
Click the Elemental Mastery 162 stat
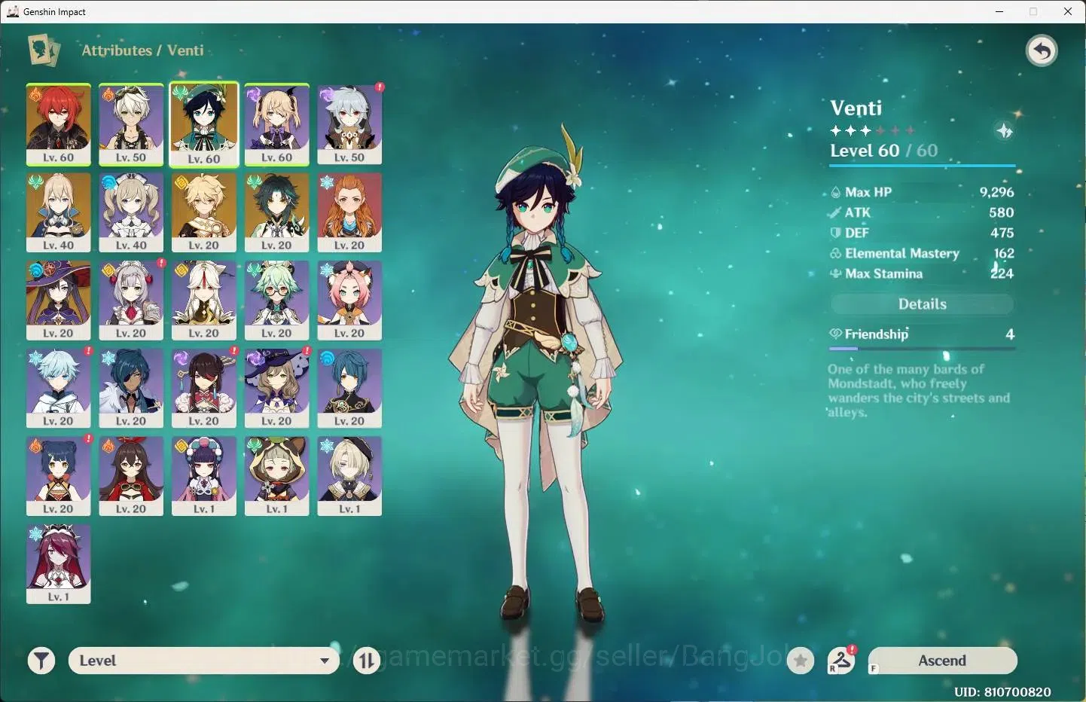pos(922,253)
